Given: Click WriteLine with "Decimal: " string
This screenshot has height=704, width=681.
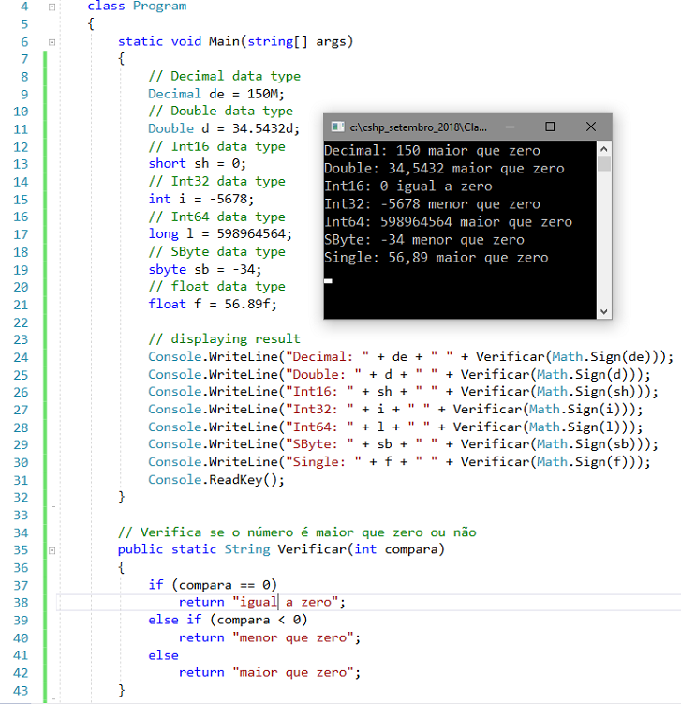Looking at the screenshot, I should 411,357.
